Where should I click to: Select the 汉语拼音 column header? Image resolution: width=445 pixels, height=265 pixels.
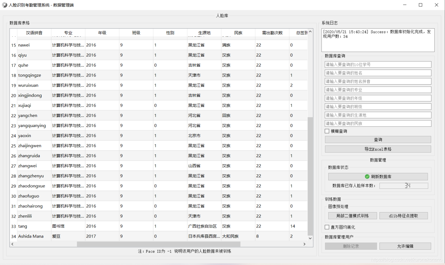tap(34, 33)
